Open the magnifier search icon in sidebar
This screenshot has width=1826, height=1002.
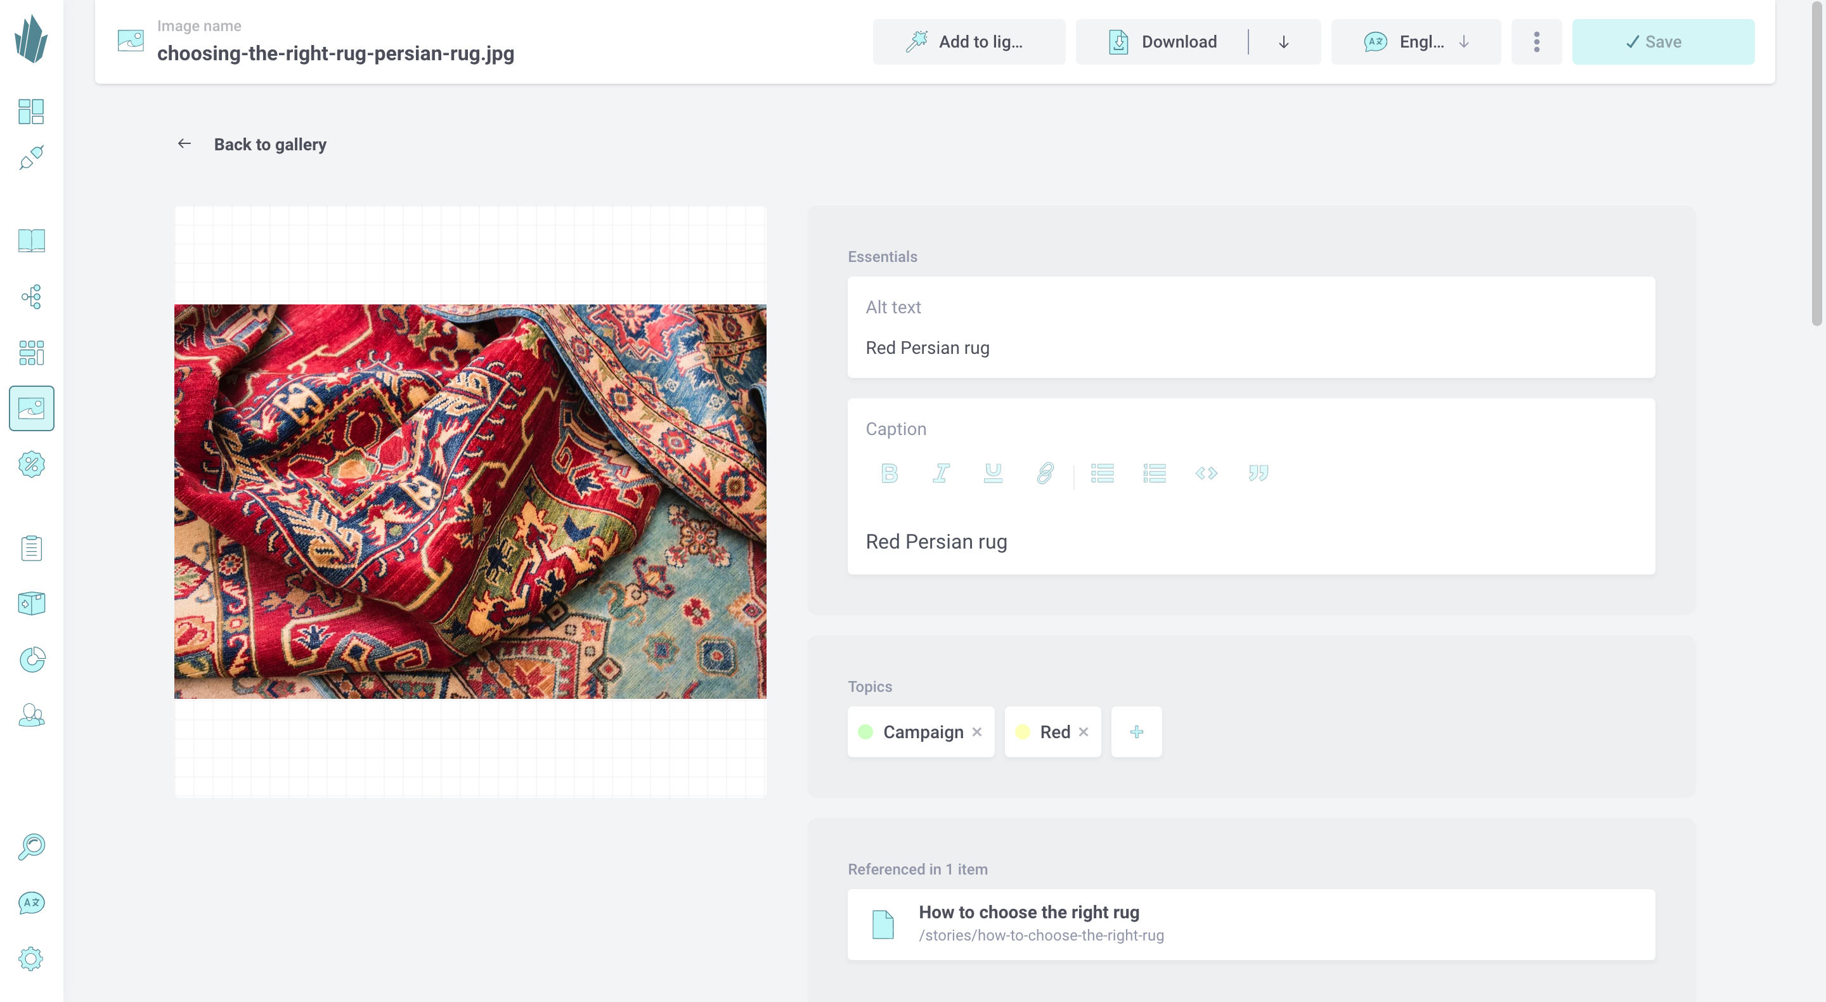tap(31, 847)
